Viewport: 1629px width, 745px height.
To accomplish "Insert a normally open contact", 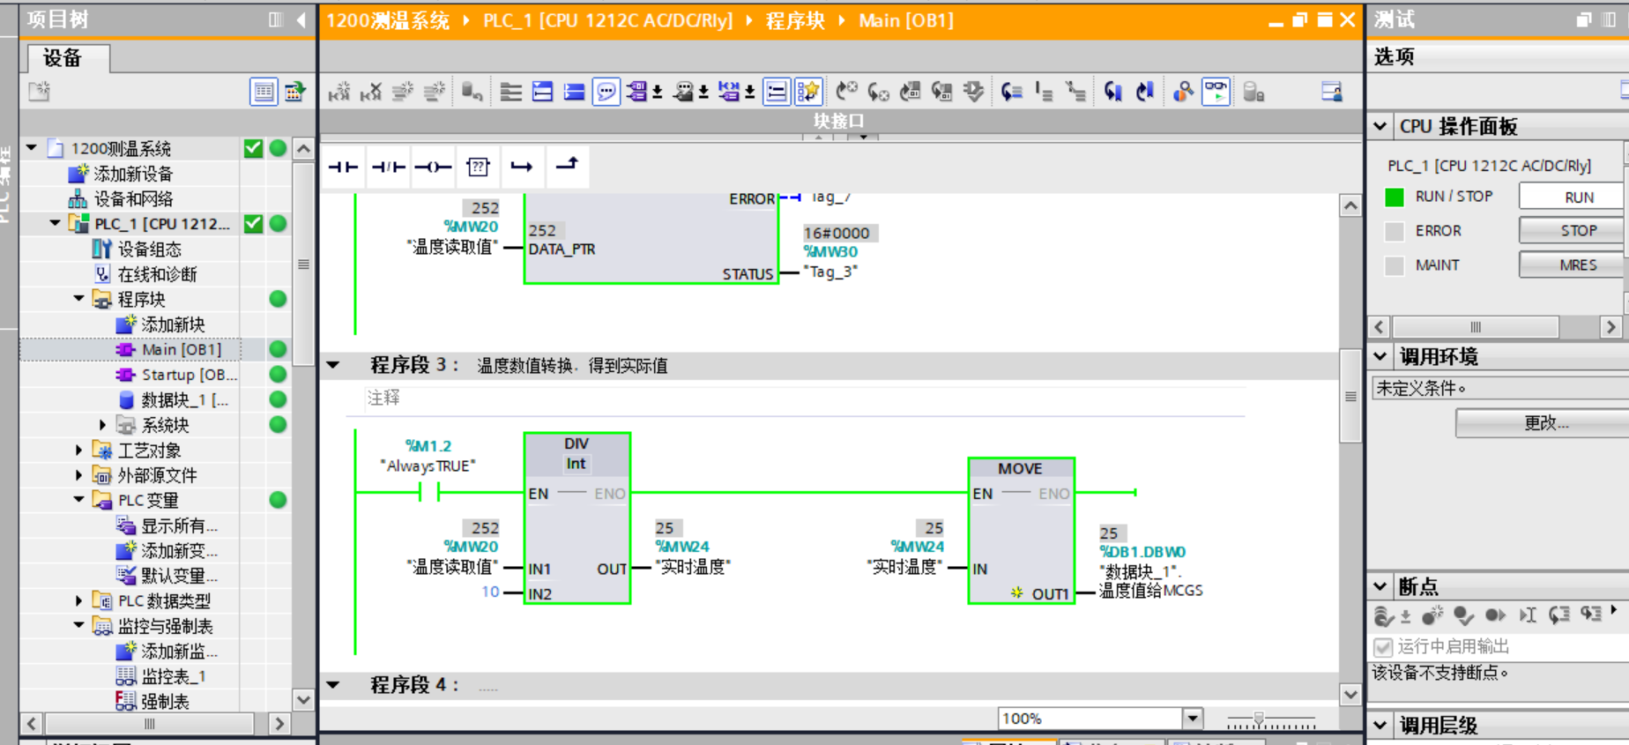I will coord(343,167).
